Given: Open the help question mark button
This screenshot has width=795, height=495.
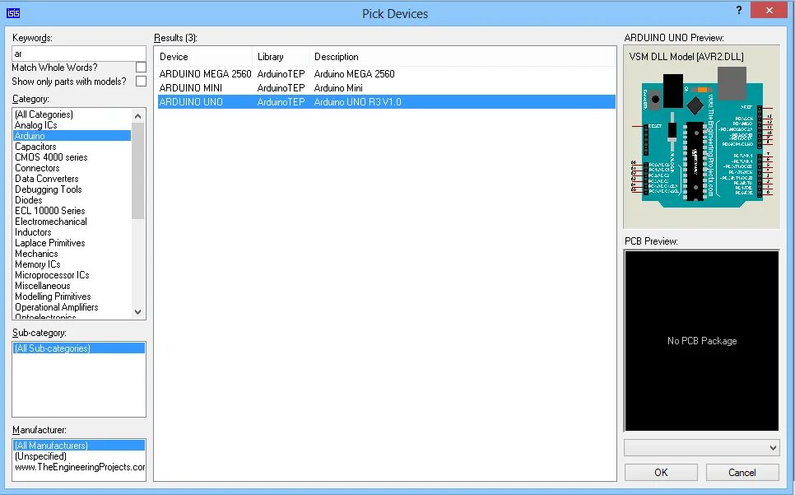Looking at the screenshot, I should (x=739, y=10).
